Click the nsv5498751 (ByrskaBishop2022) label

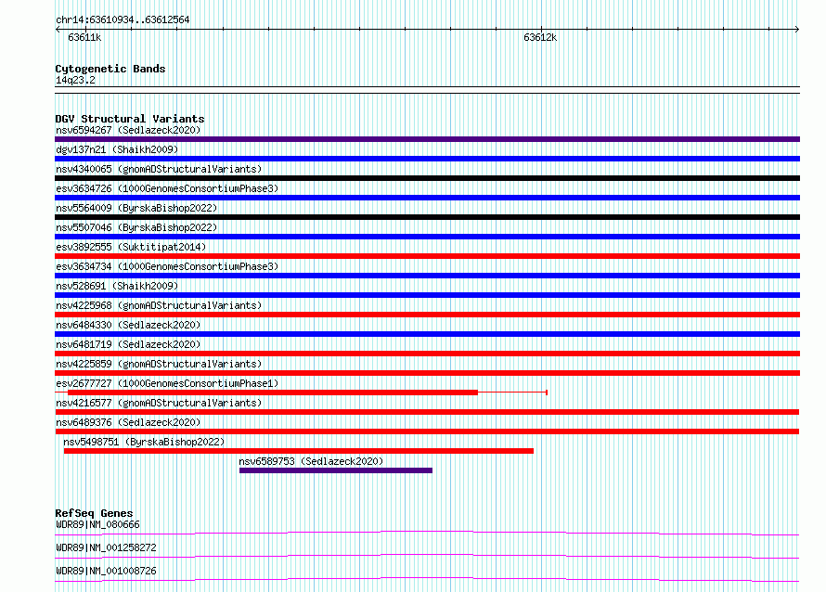click(x=144, y=442)
